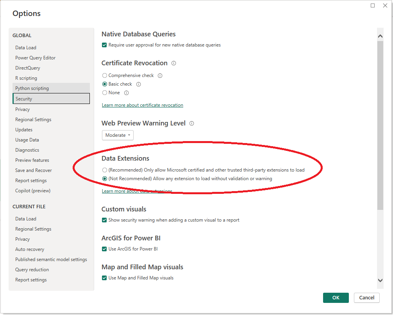393x315 pixels.
Task: Toggle Show security warning for custom visuals
Action: tap(104, 220)
